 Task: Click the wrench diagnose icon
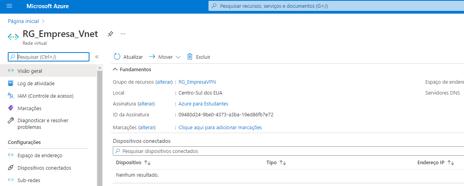(11, 121)
